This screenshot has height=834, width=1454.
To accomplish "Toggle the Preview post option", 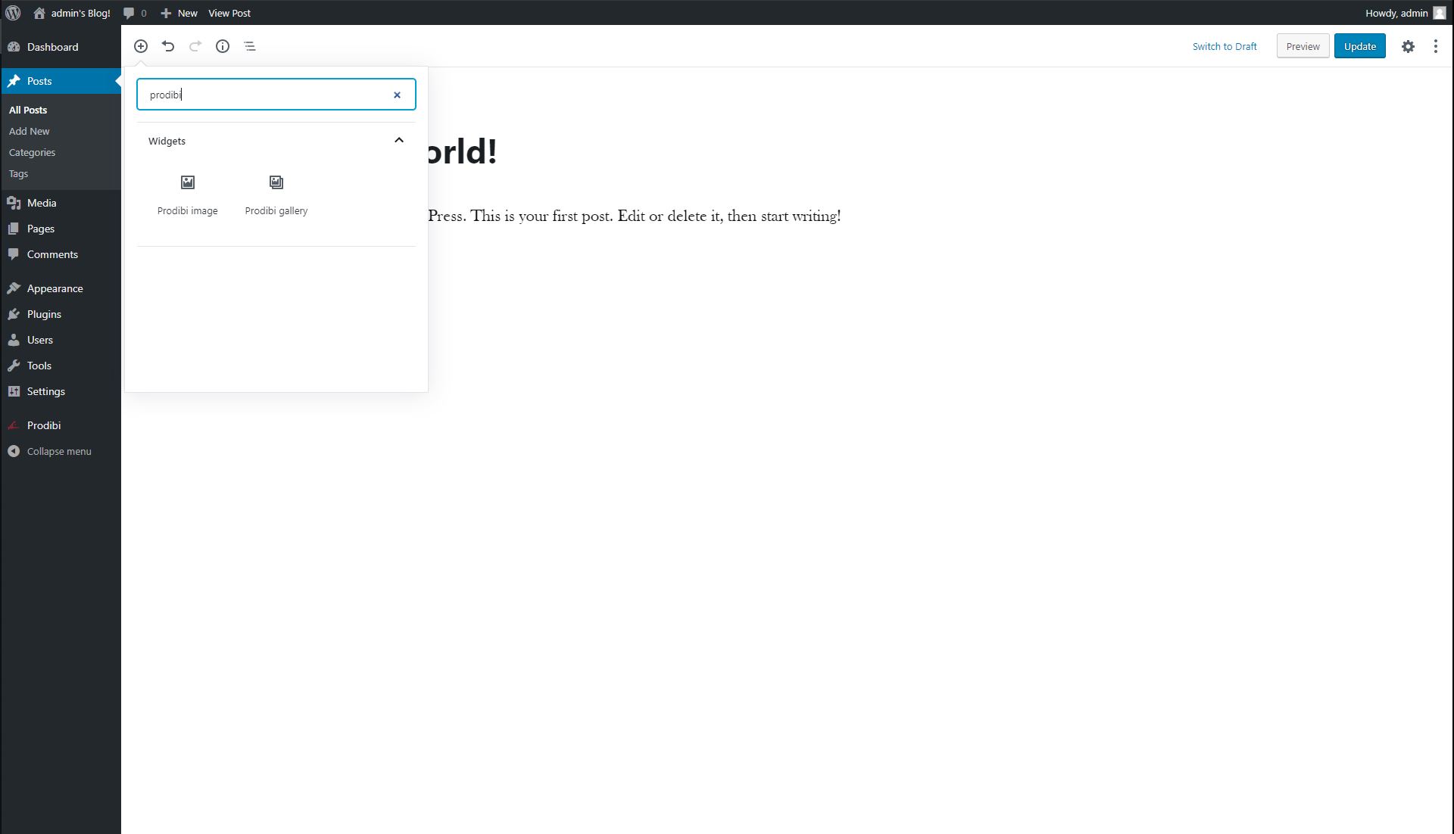I will pos(1301,46).
